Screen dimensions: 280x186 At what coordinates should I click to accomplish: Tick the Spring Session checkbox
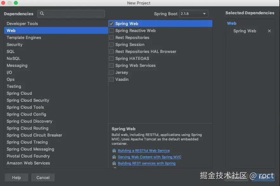point(111,44)
